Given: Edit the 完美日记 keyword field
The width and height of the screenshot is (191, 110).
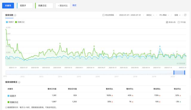Looking at the screenshot, I should pyautogui.click(x=44, y=6).
